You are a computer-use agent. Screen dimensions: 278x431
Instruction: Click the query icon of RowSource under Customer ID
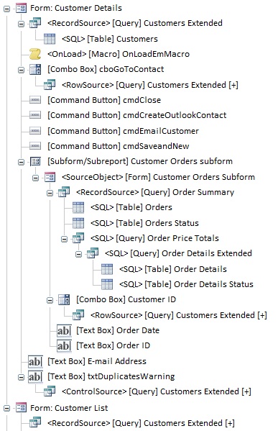[x=78, y=315]
